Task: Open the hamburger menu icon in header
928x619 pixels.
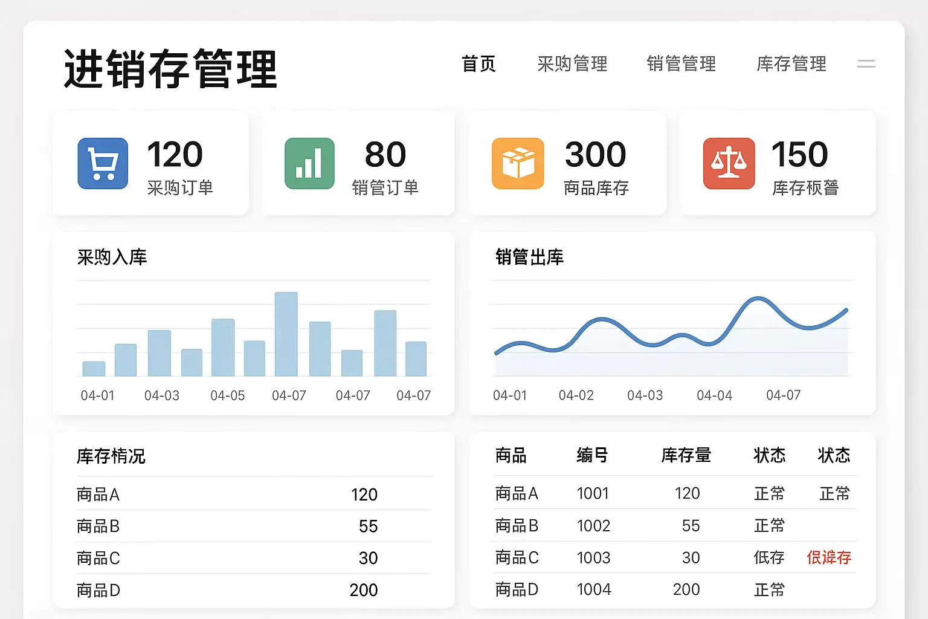Action: [866, 63]
